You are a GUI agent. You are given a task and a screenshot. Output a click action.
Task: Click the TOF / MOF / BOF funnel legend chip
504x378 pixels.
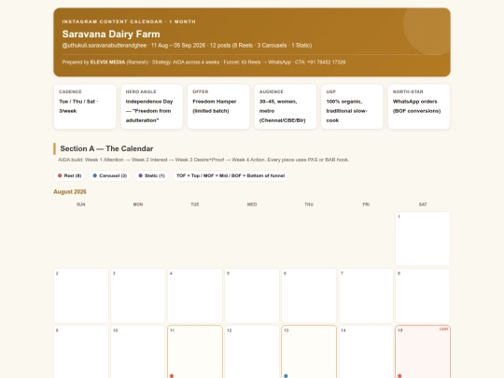pyautogui.click(x=231, y=175)
